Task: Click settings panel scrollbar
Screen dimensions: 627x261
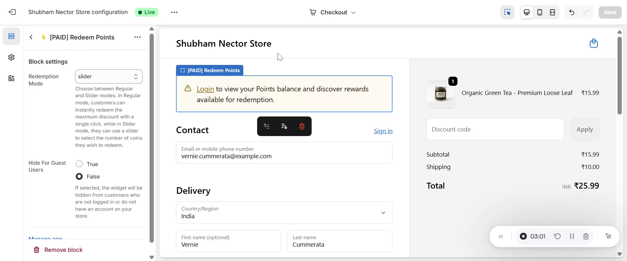Action: tap(152, 138)
